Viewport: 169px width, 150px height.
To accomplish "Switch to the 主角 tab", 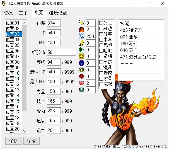I will [23, 13].
